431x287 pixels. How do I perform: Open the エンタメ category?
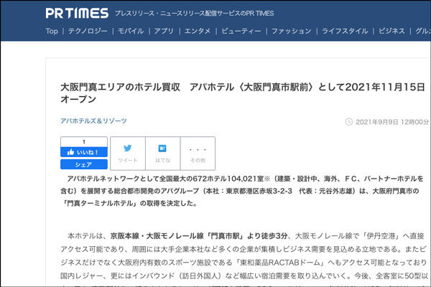pyautogui.click(x=198, y=31)
